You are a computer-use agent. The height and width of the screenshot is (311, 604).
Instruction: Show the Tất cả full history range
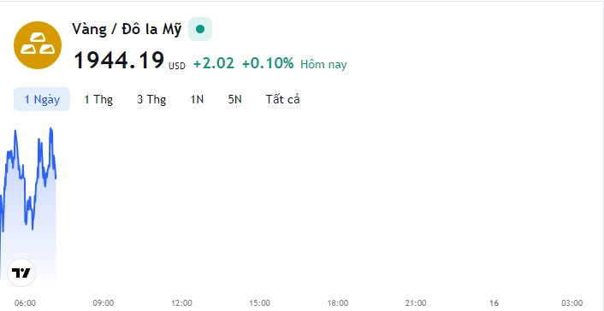pos(282,99)
